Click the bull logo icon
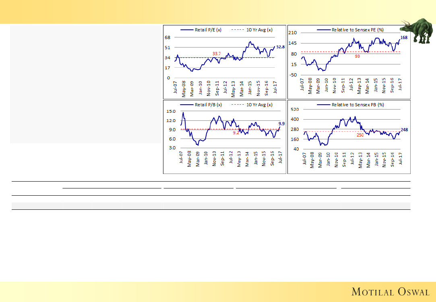 point(417,30)
